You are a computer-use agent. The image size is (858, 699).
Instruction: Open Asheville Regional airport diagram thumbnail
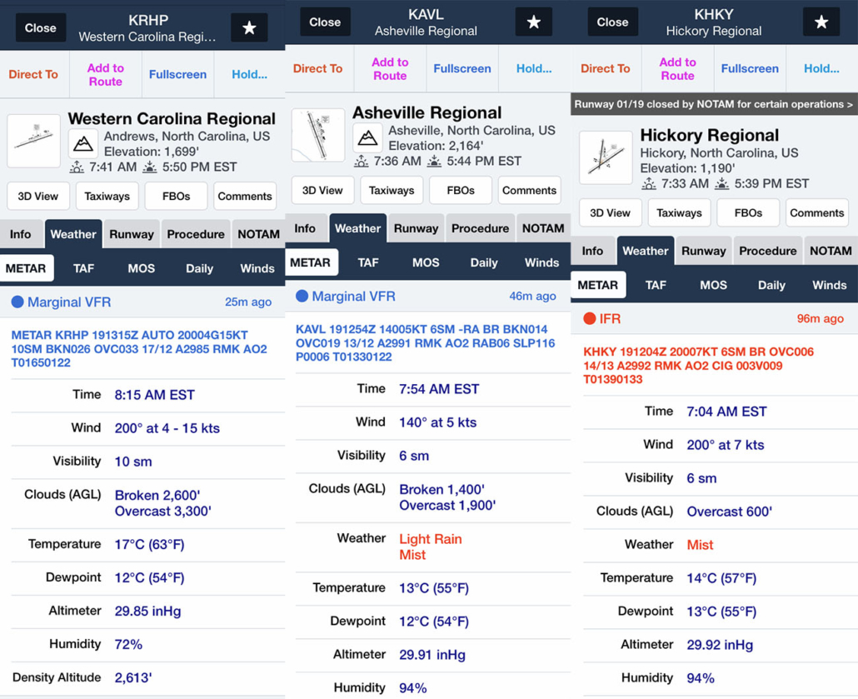[x=318, y=135]
